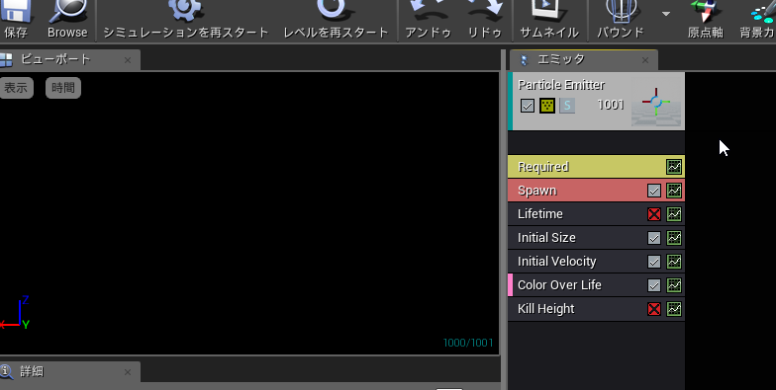Enable the Lifetime module red X checkbox
This screenshot has width=776, height=390.
[x=654, y=214]
